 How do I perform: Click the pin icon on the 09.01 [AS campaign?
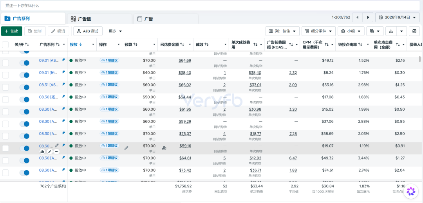[63, 60]
